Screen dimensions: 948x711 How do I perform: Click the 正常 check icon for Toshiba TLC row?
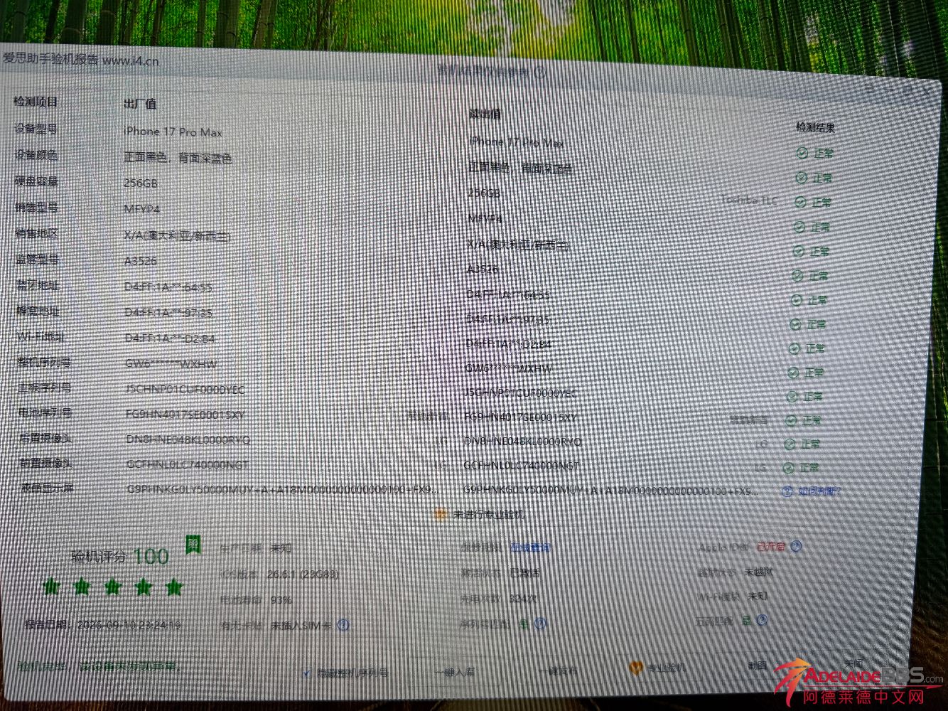click(x=800, y=203)
